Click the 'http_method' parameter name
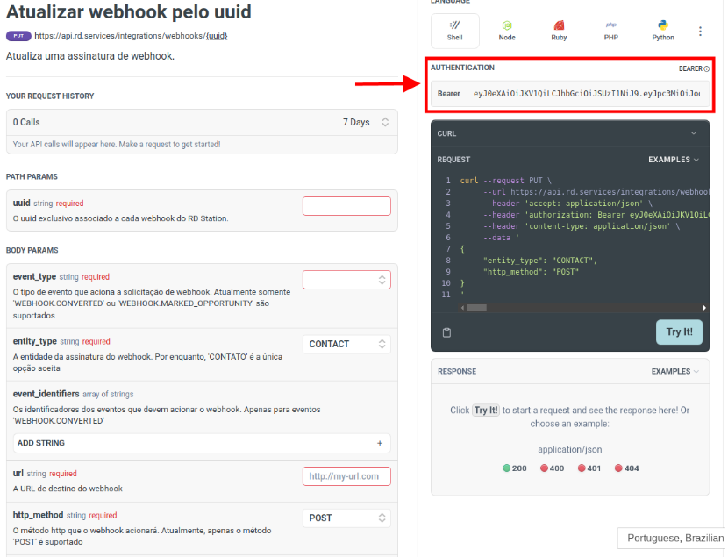This screenshot has width=728, height=557. point(38,515)
